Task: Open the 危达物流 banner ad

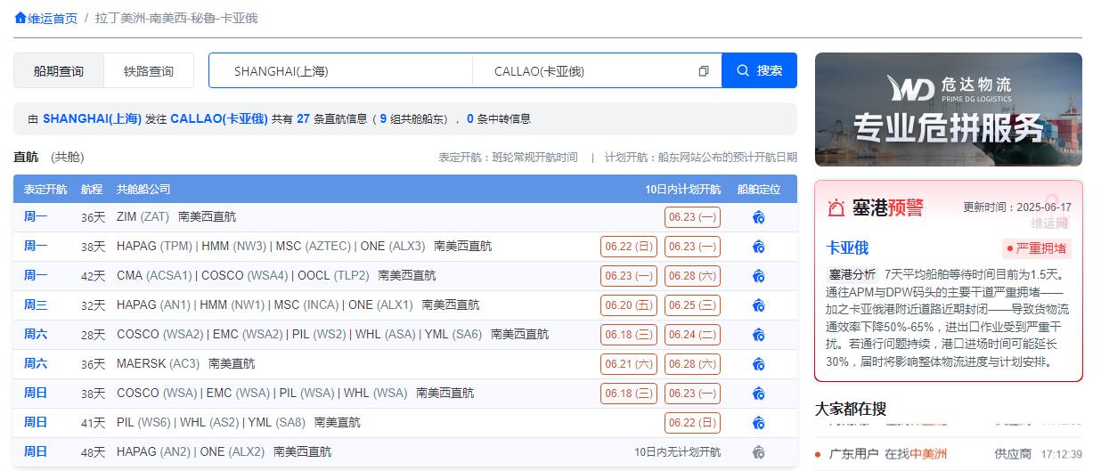Action: point(949,110)
